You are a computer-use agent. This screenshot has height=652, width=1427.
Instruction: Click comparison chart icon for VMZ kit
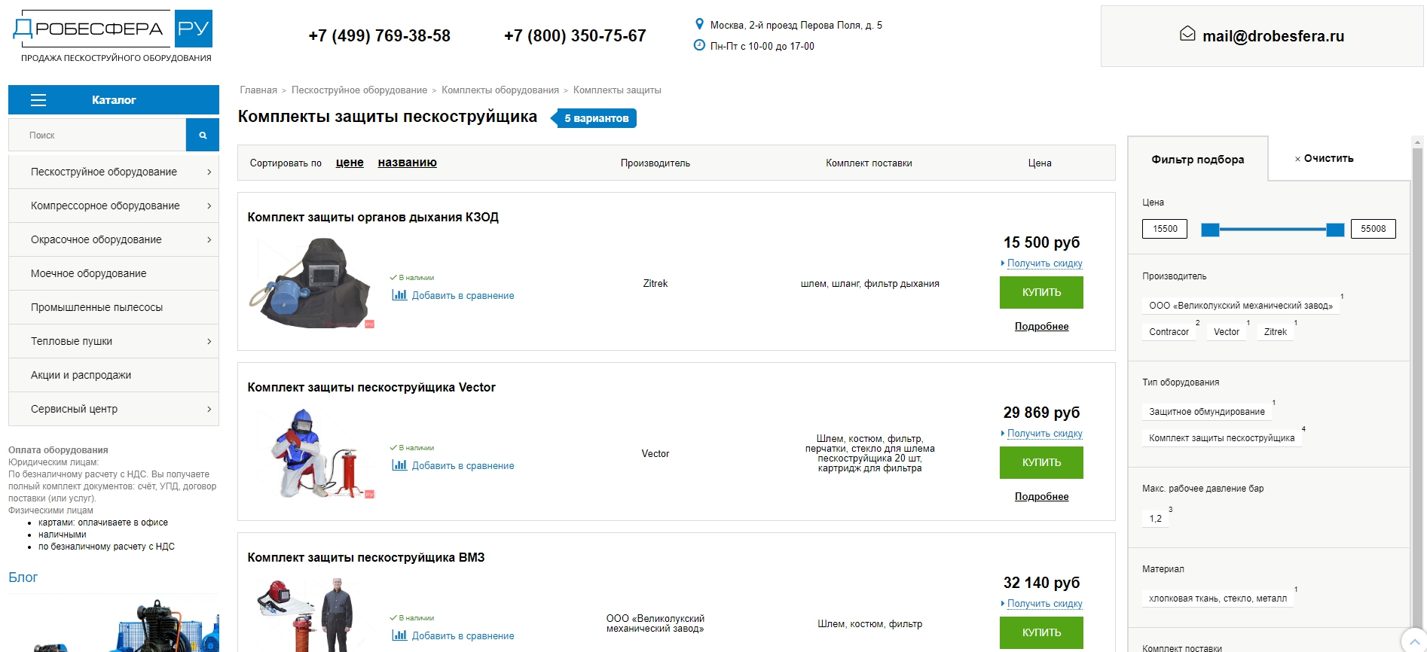pos(399,635)
